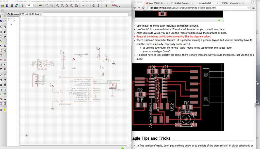Switch to Using EAGLE: Schematic tab
Screen dimensions: 260x149
pyautogui.click(x=156, y=3)
